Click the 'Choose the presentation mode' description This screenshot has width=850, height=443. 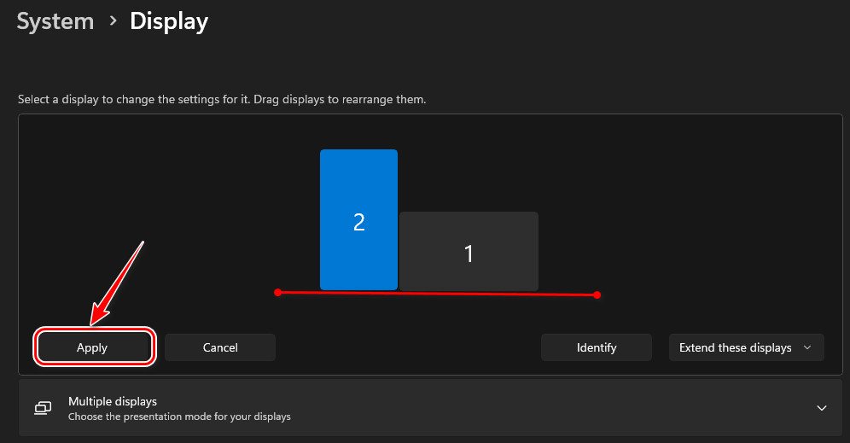tap(179, 417)
